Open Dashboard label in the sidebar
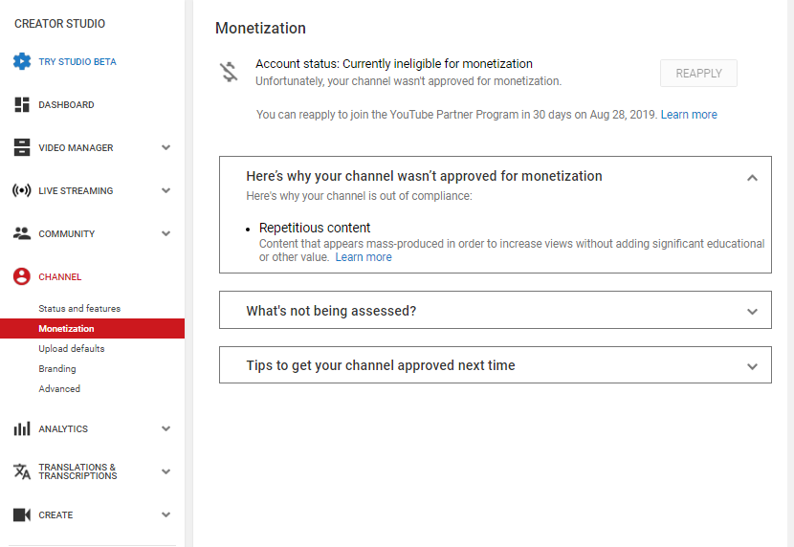Image resolution: width=794 pixels, height=547 pixels. tap(66, 105)
